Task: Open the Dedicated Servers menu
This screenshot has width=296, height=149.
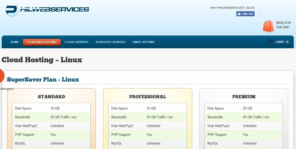Action: [110, 42]
